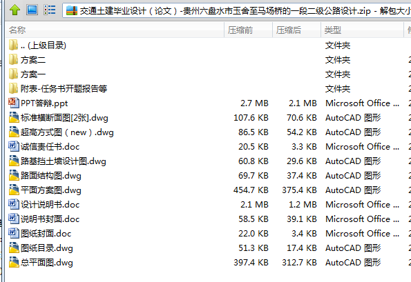The height and width of the screenshot is (282, 411).
Task: Select file name 说明书封面.doc
Action: point(50,219)
